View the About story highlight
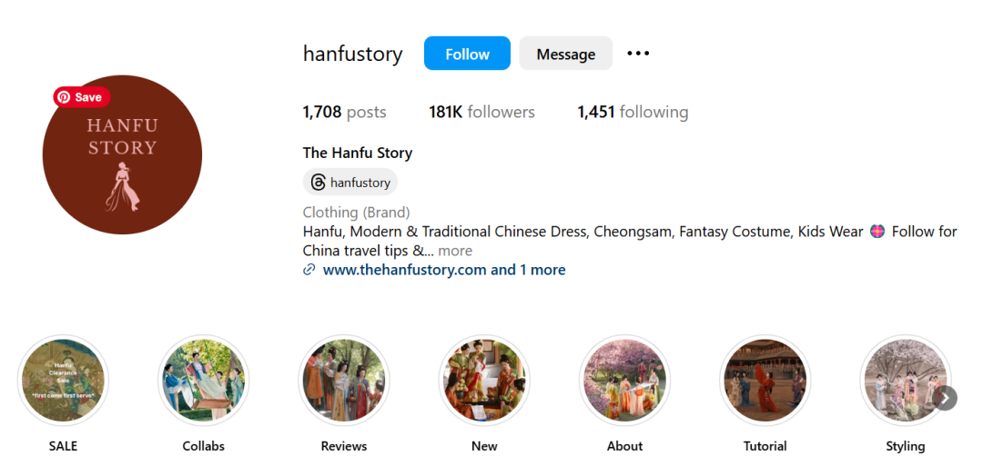The height and width of the screenshot is (476, 983). point(624,381)
